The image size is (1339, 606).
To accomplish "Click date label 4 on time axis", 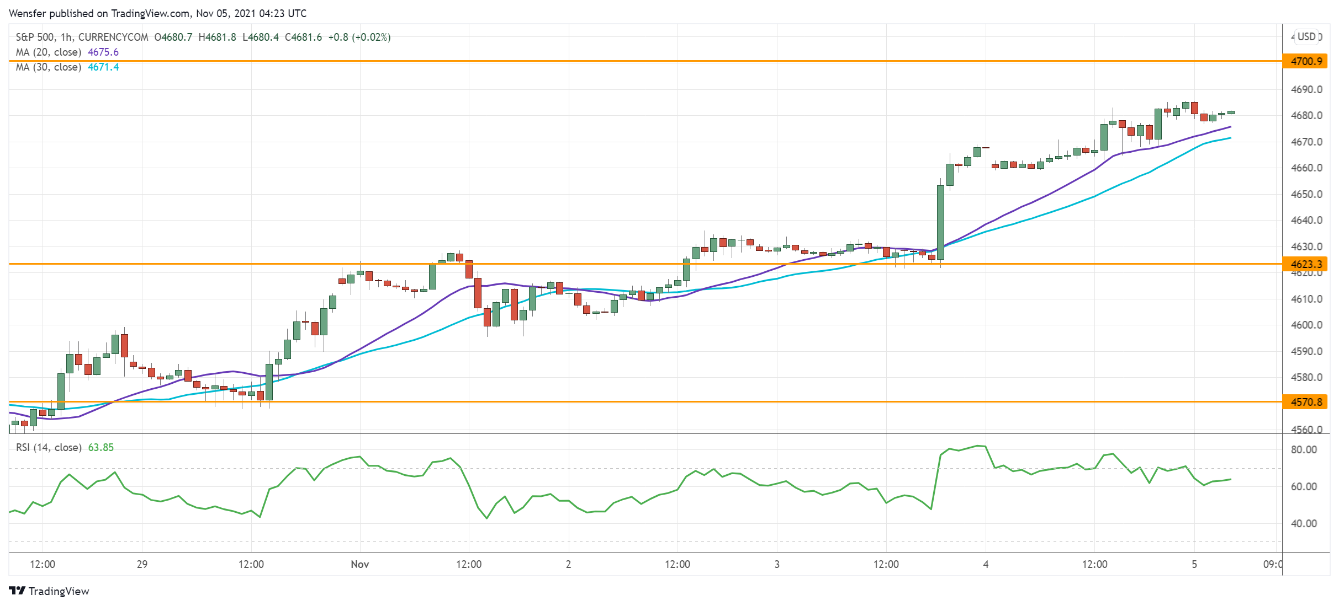I will coord(986,564).
